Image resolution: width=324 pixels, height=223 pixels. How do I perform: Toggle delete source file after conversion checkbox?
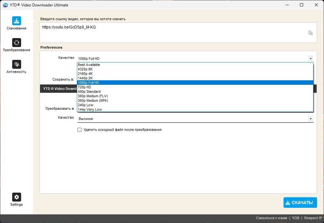[x=79, y=130]
